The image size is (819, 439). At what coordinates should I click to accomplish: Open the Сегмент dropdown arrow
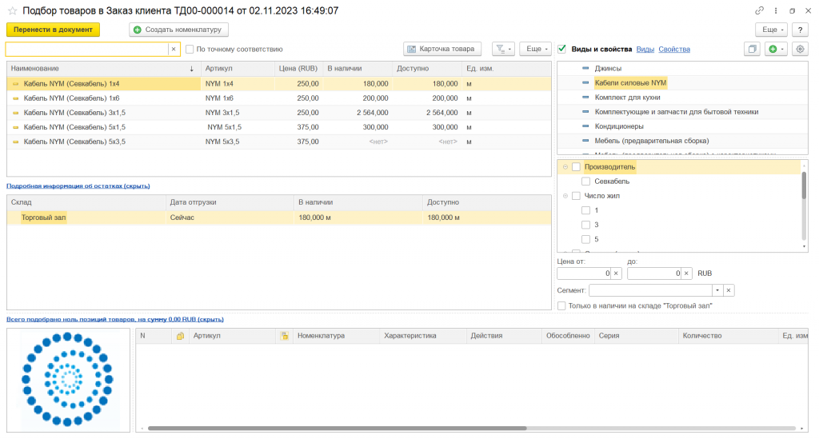pyautogui.click(x=717, y=290)
